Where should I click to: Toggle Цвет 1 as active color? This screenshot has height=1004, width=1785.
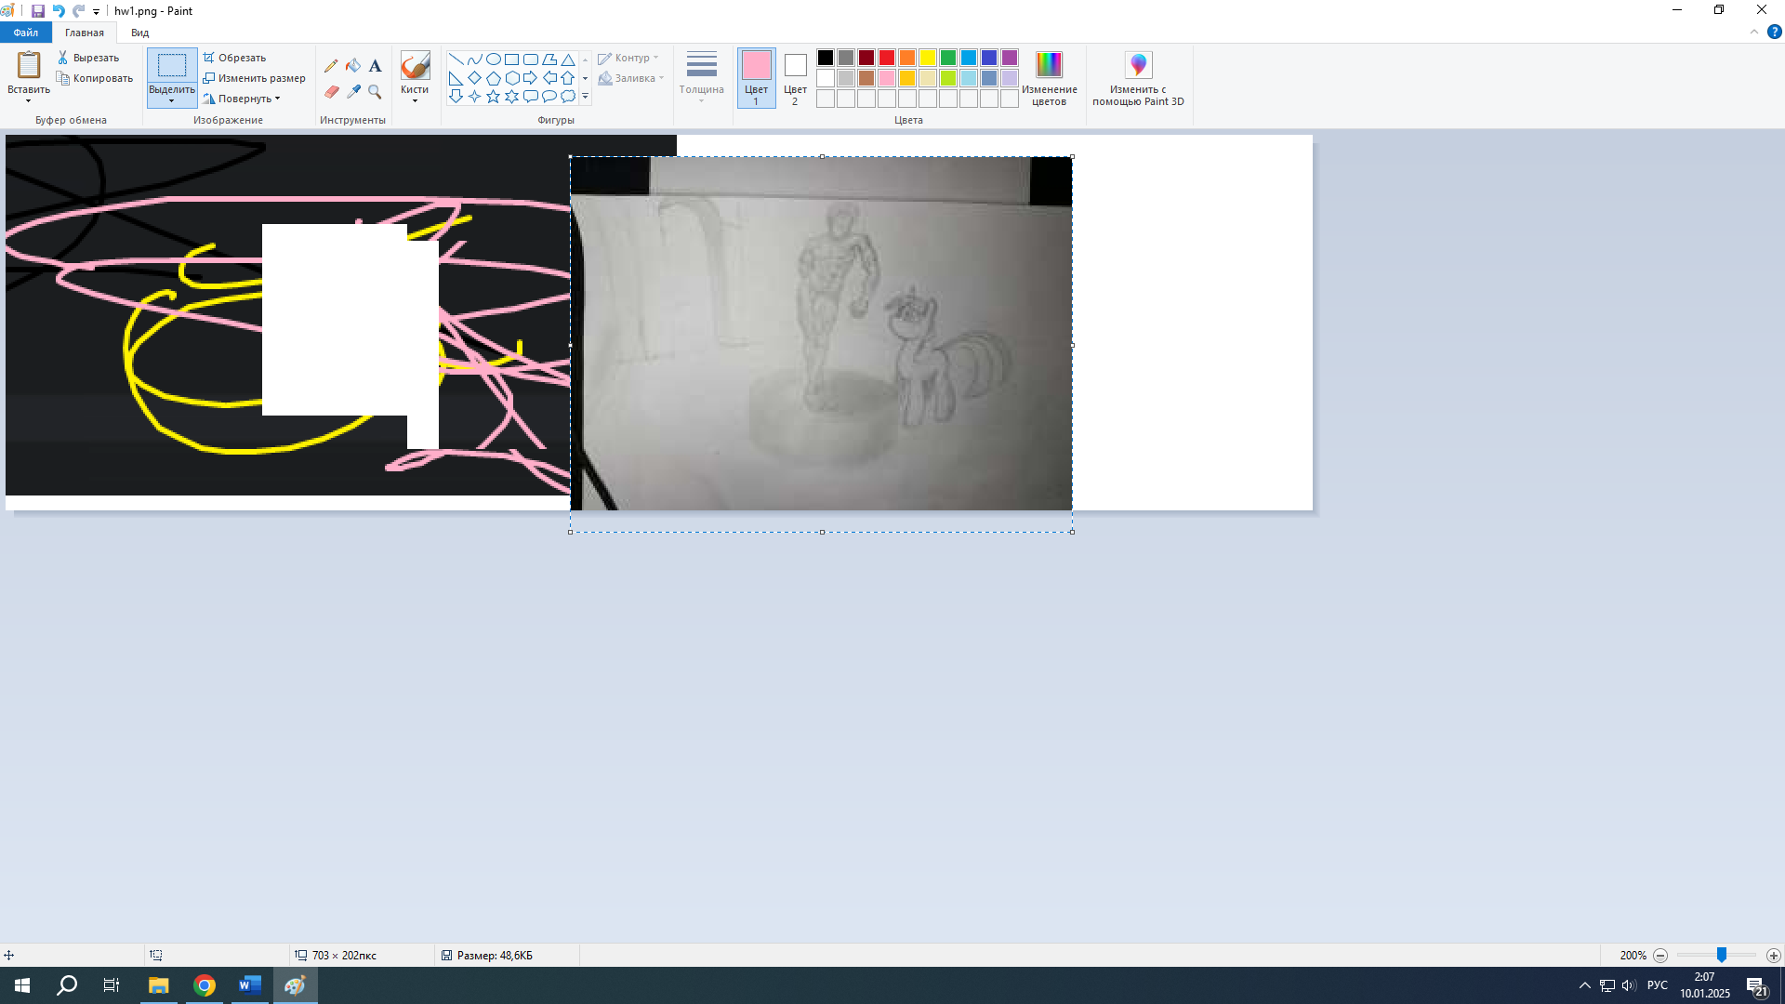click(x=756, y=77)
